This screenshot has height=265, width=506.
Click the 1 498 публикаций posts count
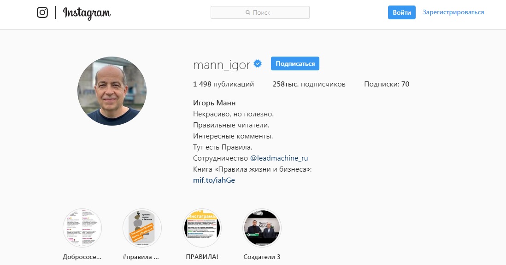click(224, 84)
